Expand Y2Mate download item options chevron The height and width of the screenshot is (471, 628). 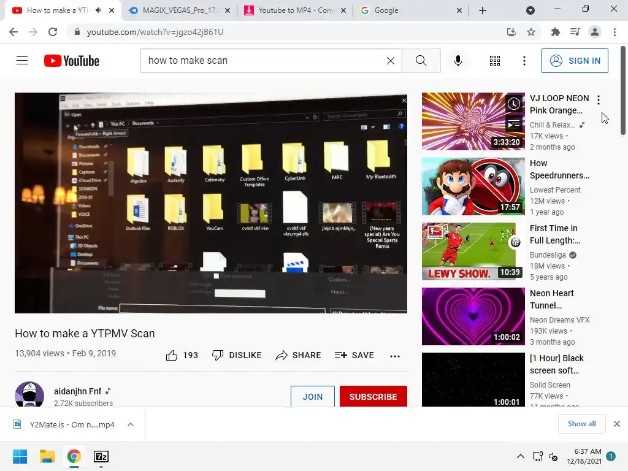coord(131,424)
